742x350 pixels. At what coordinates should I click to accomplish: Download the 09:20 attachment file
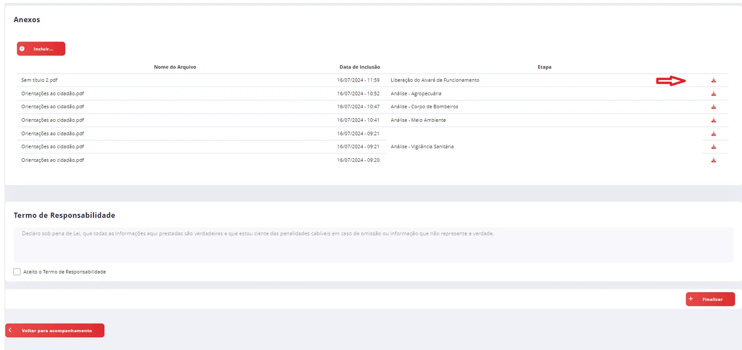(x=713, y=160)
